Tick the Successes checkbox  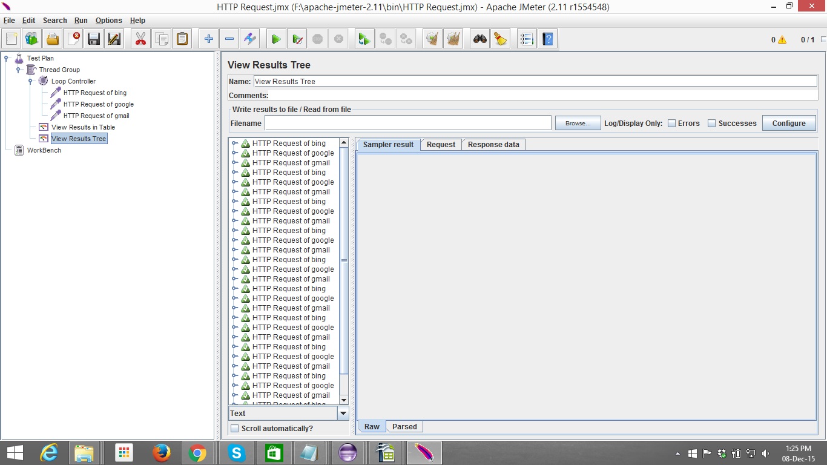coord(712,124)
